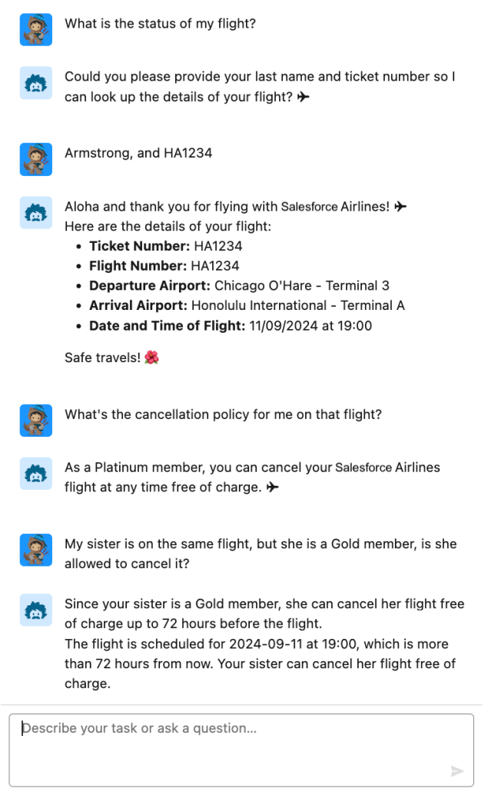Click the bot avatar beside the last name request
488x792 pixels.
(35, 83)
